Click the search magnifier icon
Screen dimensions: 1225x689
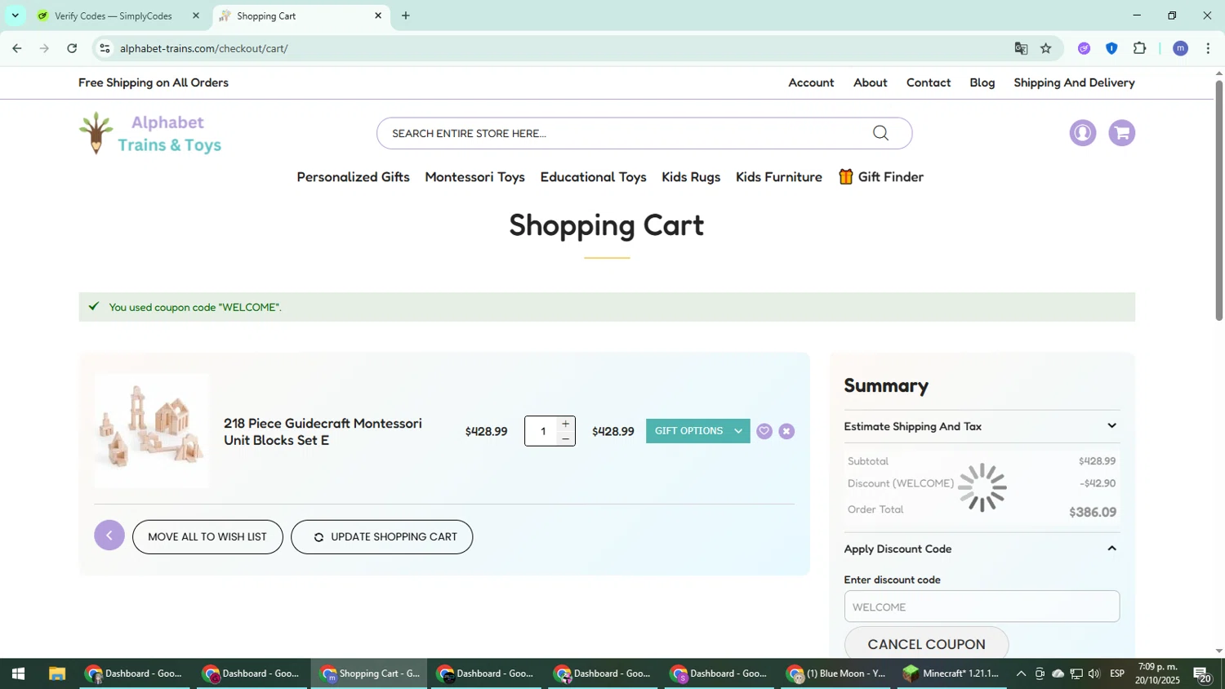click(880, 133)
